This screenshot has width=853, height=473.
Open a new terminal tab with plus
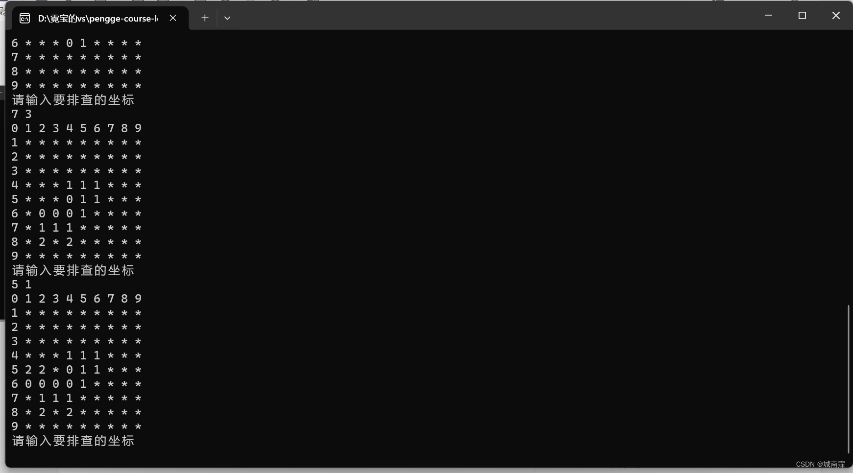205,18
